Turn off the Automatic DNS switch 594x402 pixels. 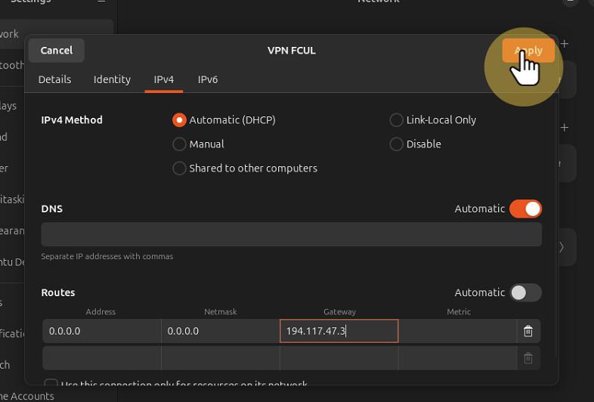(525, 209)
